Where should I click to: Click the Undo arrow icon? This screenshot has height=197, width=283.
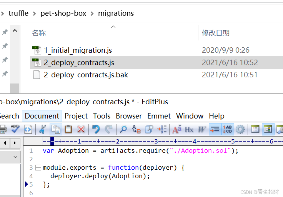pos(96,129)
